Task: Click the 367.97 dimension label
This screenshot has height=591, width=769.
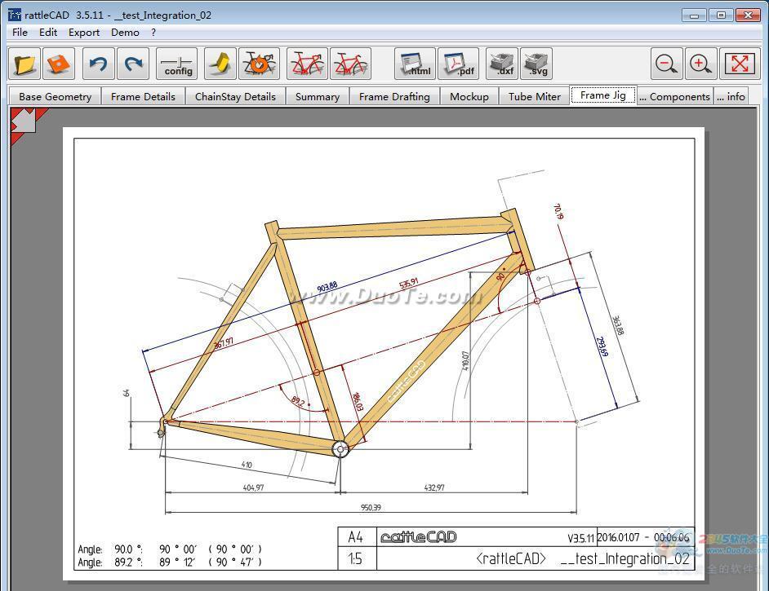Action: point(223,343)
